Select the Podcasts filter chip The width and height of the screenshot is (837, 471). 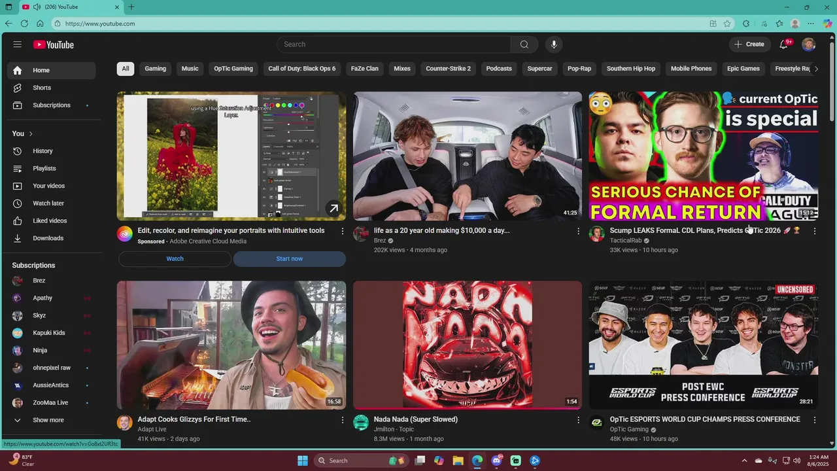(x=499, y=69)
